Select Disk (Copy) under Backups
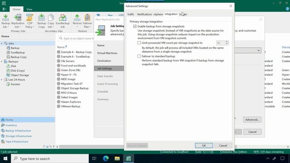 tap(18, 71)
